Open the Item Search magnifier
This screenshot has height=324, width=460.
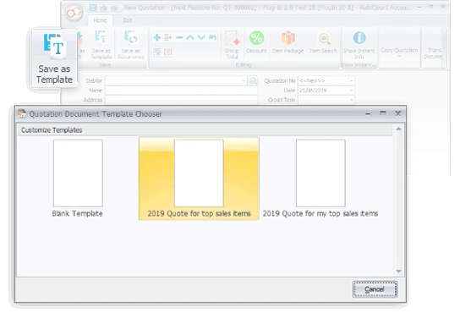[324, 38]
